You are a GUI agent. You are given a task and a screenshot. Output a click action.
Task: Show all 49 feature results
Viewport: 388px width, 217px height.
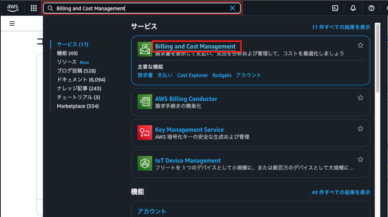click(341, 192)
